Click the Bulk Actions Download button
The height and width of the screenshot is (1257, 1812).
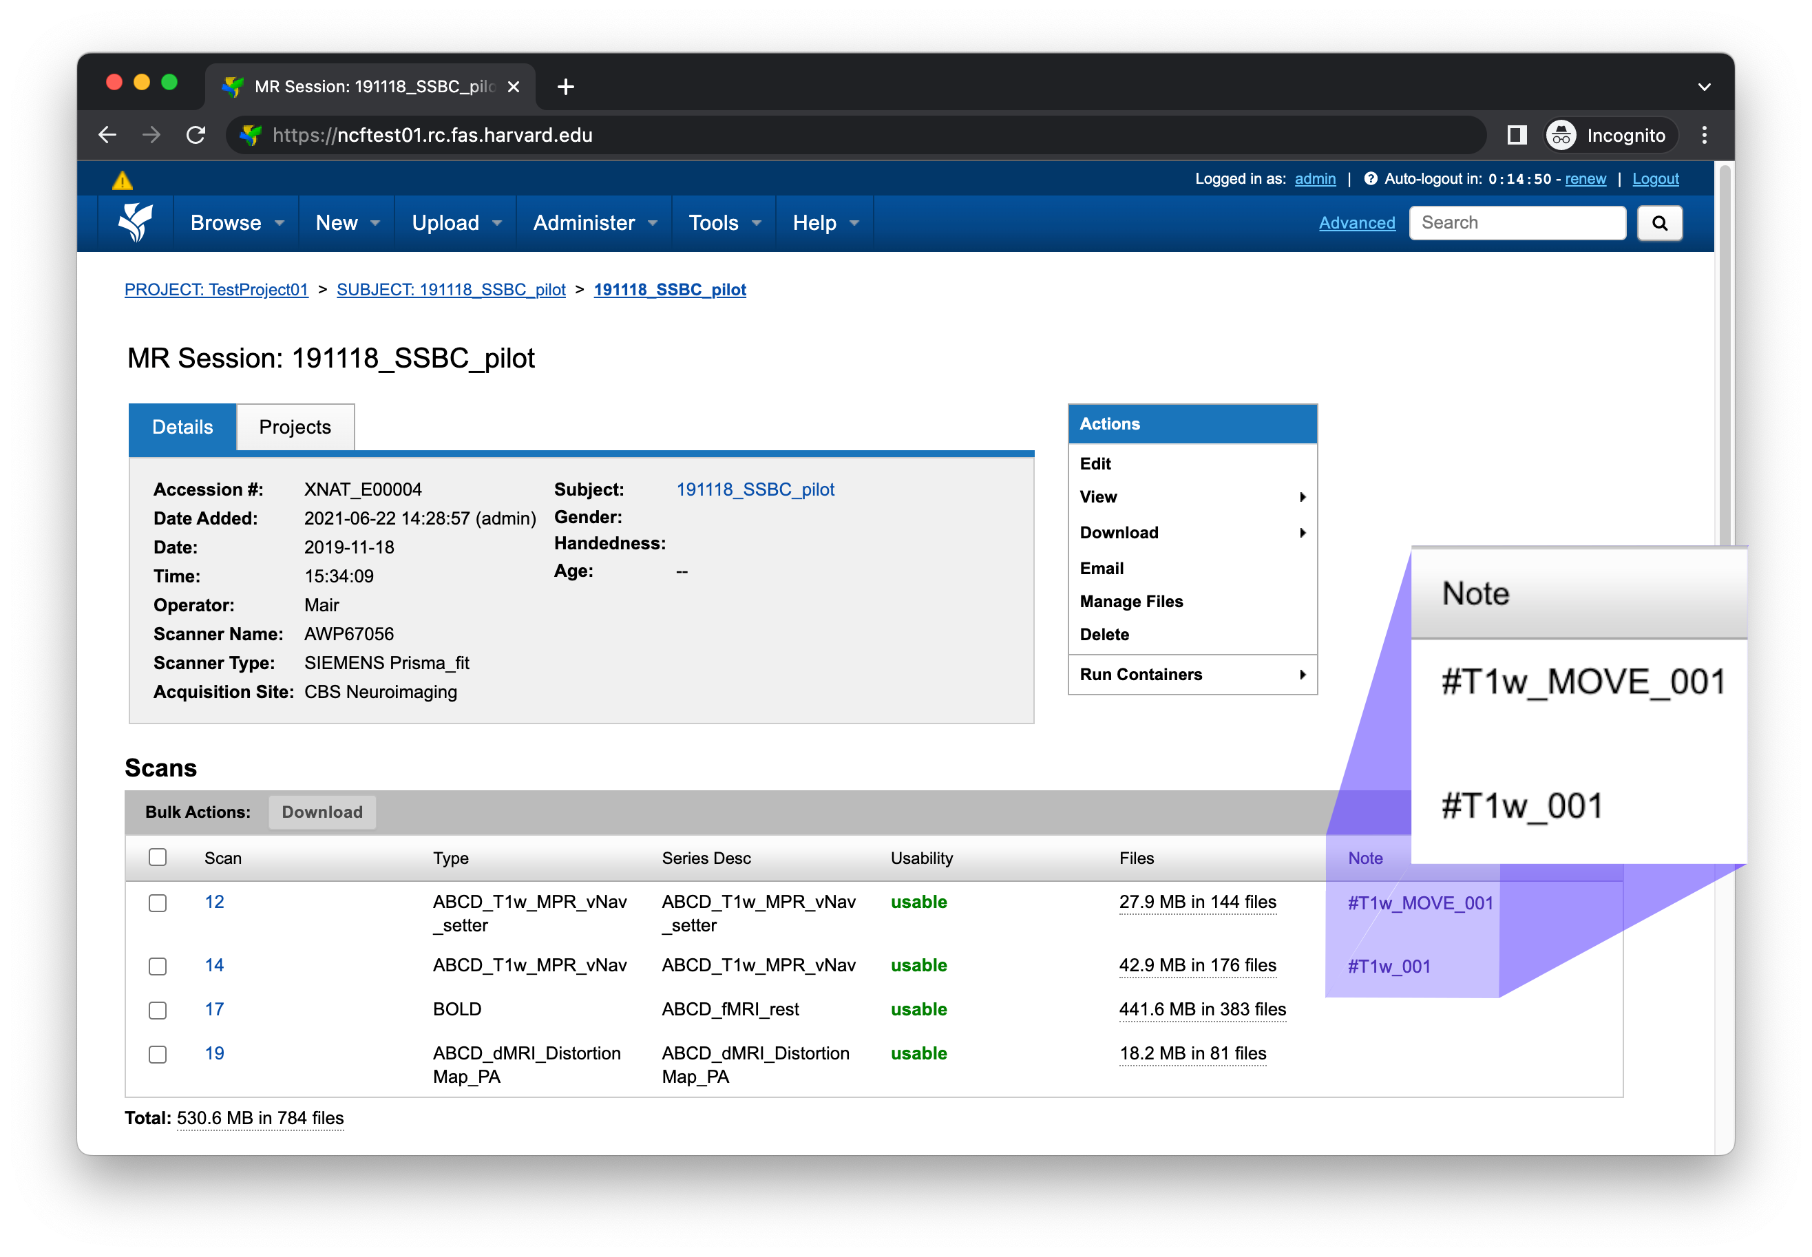point(322,812)
